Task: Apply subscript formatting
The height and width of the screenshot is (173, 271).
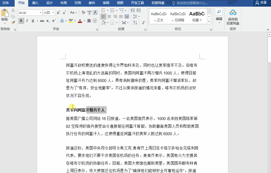Action: 48,21
